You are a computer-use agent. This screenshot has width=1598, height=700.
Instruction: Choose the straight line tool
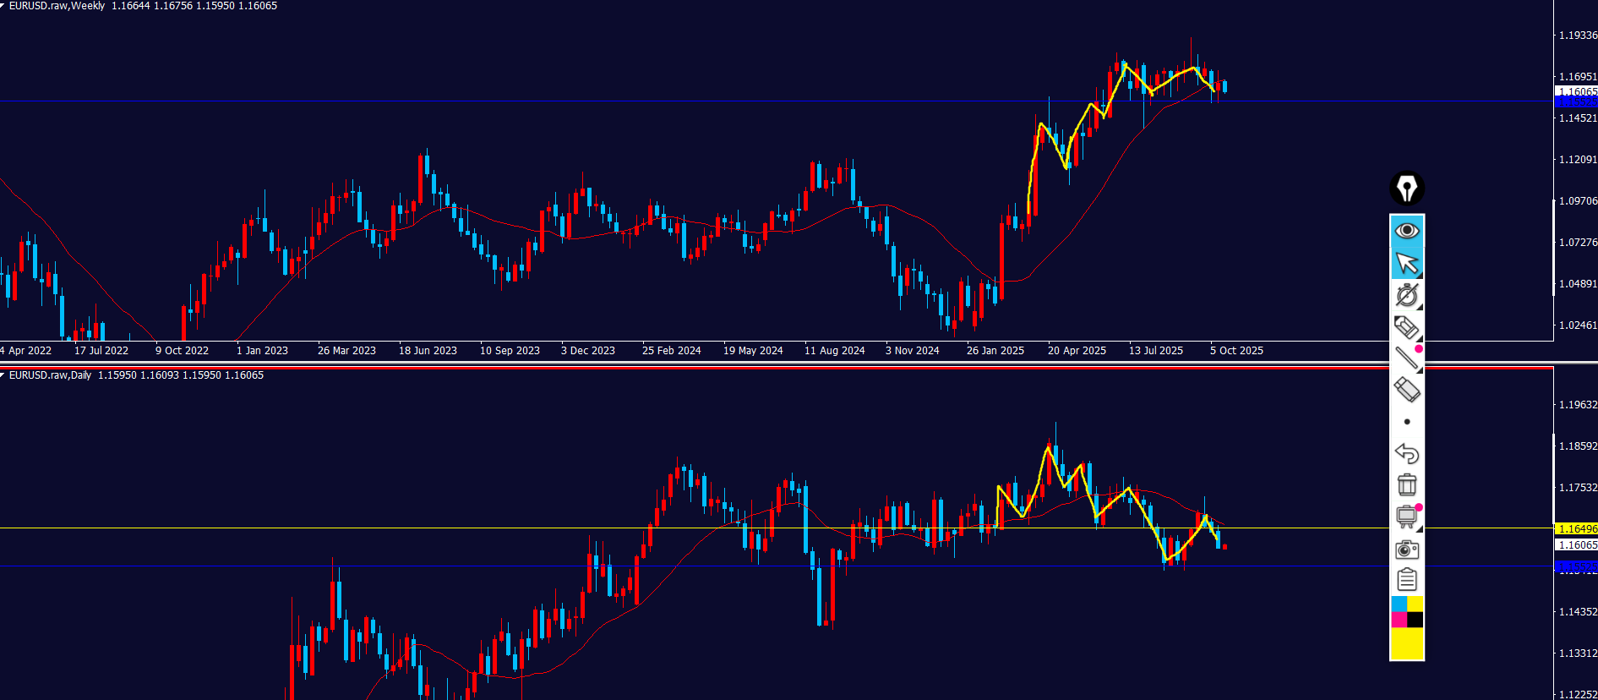(1406, 358)
